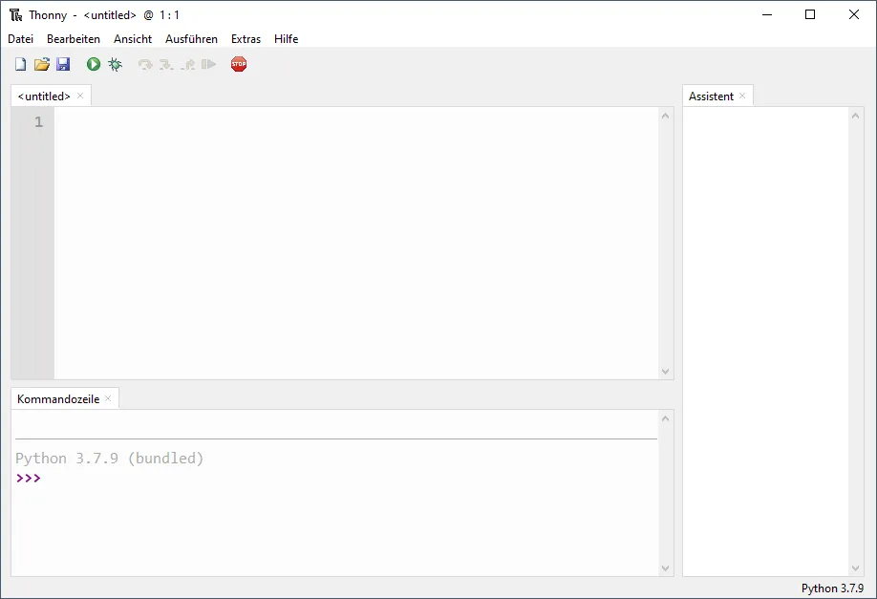The height and width of the screenshot is (599, 877).
Task: Expand the Ausführen menu
Action: click(x=191, y=39)
